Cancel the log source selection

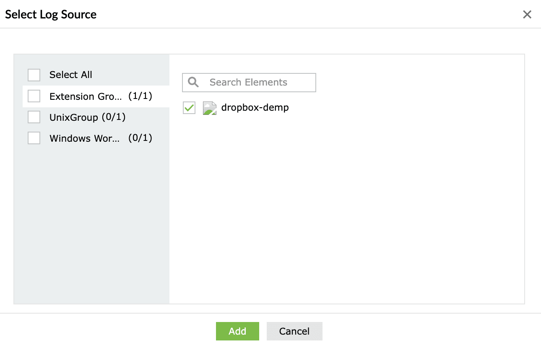point(294,331)
